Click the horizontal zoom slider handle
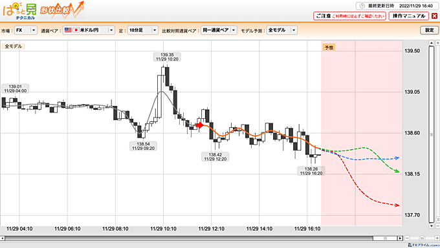The height and width of the screenshot is (248, 440). (422, 238)
